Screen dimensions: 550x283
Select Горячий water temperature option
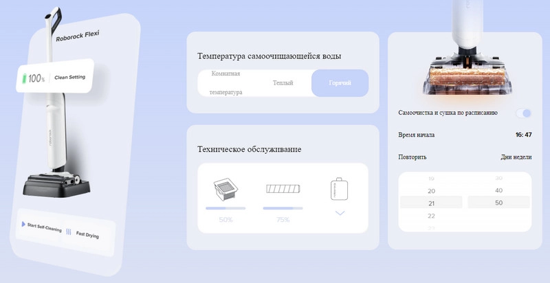340,83
